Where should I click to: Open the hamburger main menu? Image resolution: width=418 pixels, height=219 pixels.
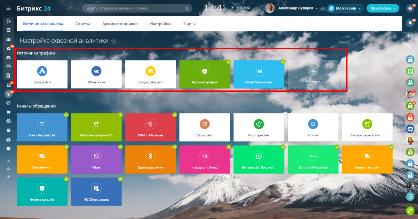[8, 8]
